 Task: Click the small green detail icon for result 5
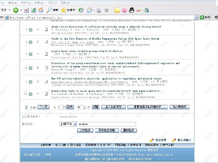[x=38, y=29]
